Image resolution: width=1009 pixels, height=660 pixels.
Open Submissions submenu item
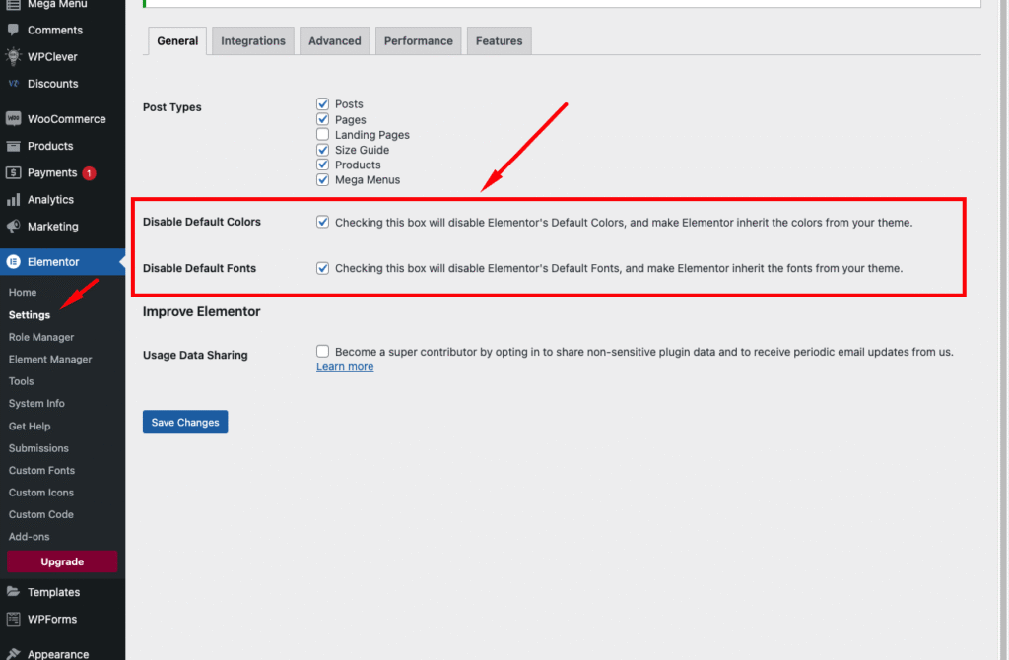coord(38,448)
